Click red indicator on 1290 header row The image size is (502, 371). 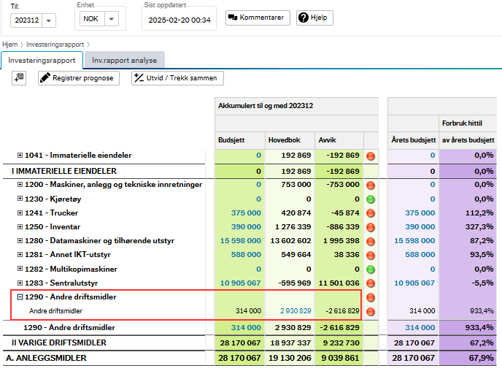point(371,298)
